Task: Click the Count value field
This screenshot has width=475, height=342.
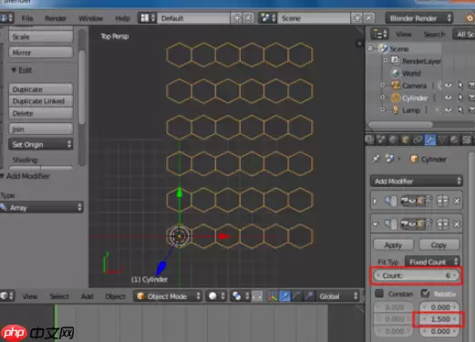Action: [x=417, y=275]
